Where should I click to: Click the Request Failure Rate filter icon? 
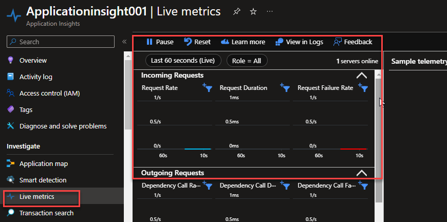(x=363, y=88)
